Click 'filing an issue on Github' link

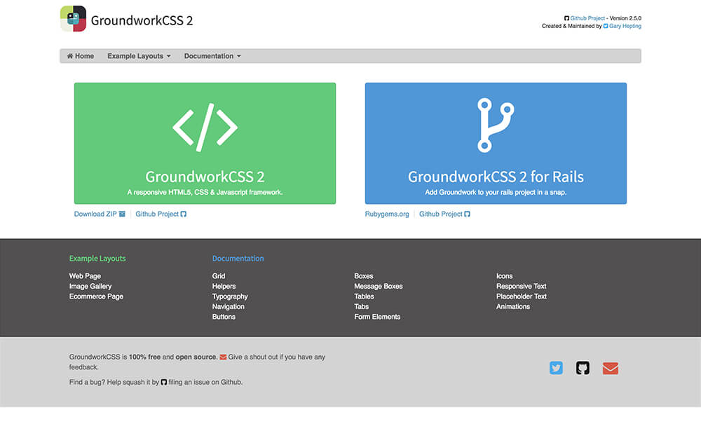pos(205,382)
